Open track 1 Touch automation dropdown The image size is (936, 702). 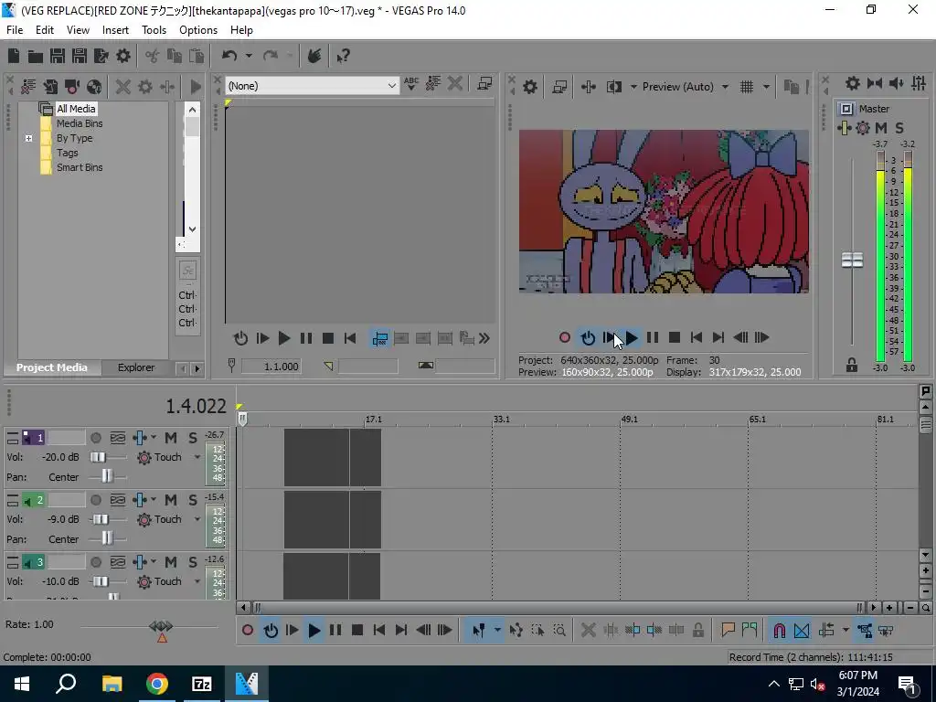point(197,457)
